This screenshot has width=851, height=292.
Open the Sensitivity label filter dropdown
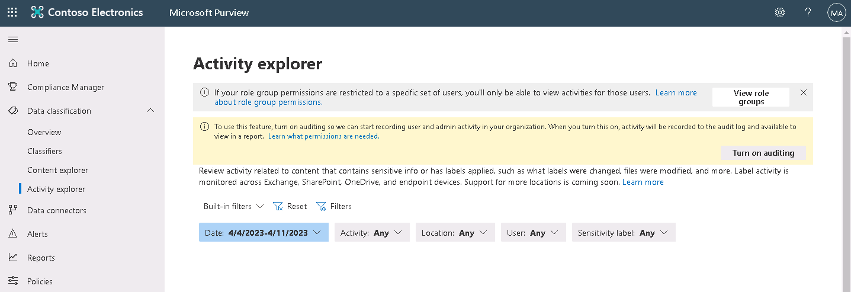[x=624, y=233]
